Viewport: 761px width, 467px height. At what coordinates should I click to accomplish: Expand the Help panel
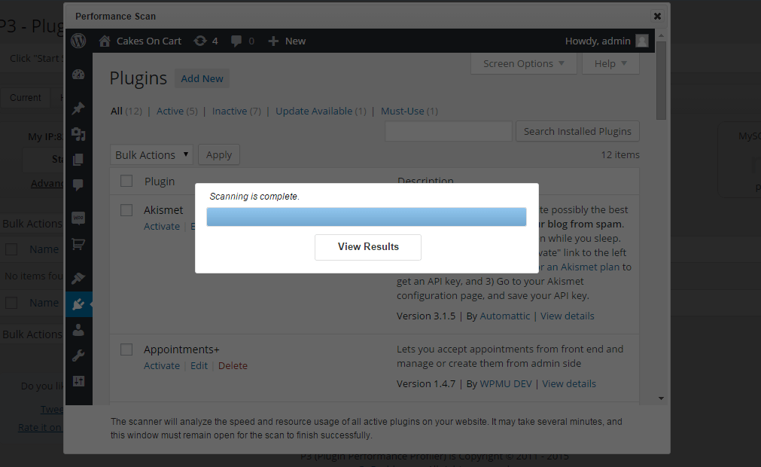610,63
